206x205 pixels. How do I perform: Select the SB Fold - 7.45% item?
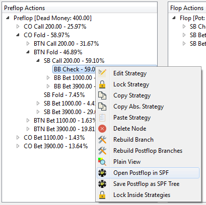coord(64,95)
